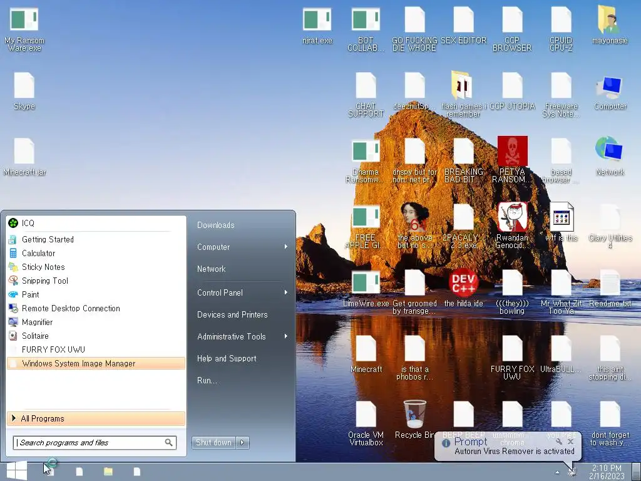Select the CHAT SUPPORT desktop icon
Image resolution: width=641 pixels, height=481 pixels.
(x=366, y=94)
